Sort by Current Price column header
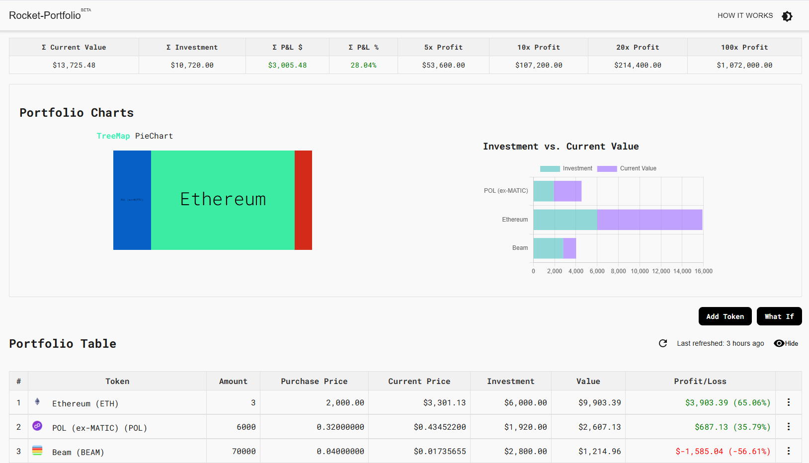809x463 pixels. pos(419,381)
